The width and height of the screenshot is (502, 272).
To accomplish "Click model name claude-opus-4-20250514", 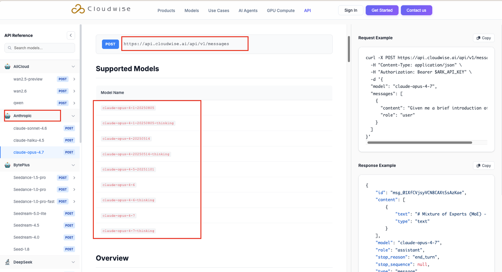I will click(126, 138).
